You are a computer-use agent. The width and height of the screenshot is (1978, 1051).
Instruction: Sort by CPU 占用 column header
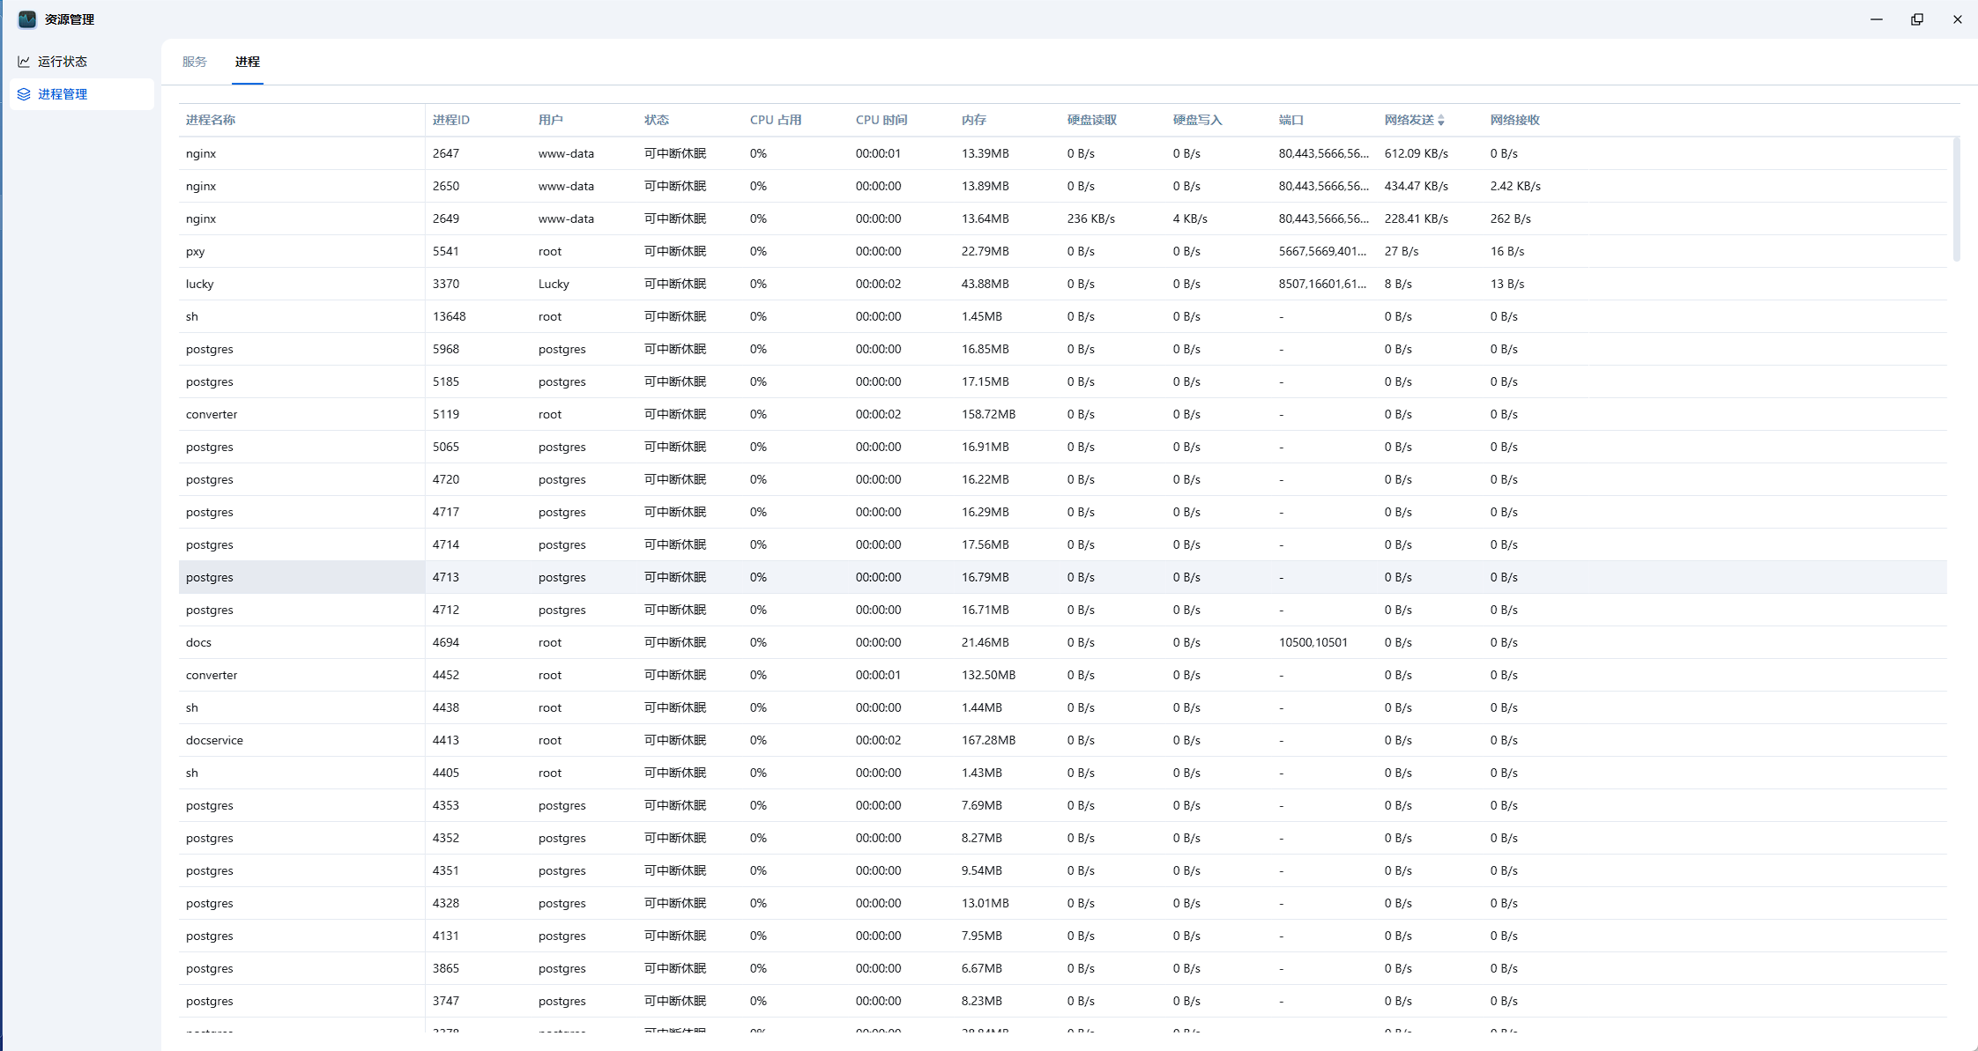[775, 120]
